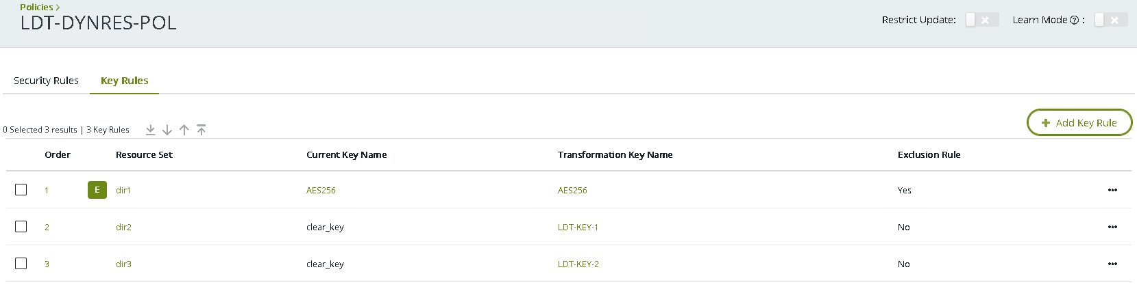Viewport: 1137px width, 289px height.
Task: Click the move-to-top arrow icon
Action: click(x=201, y=130)
